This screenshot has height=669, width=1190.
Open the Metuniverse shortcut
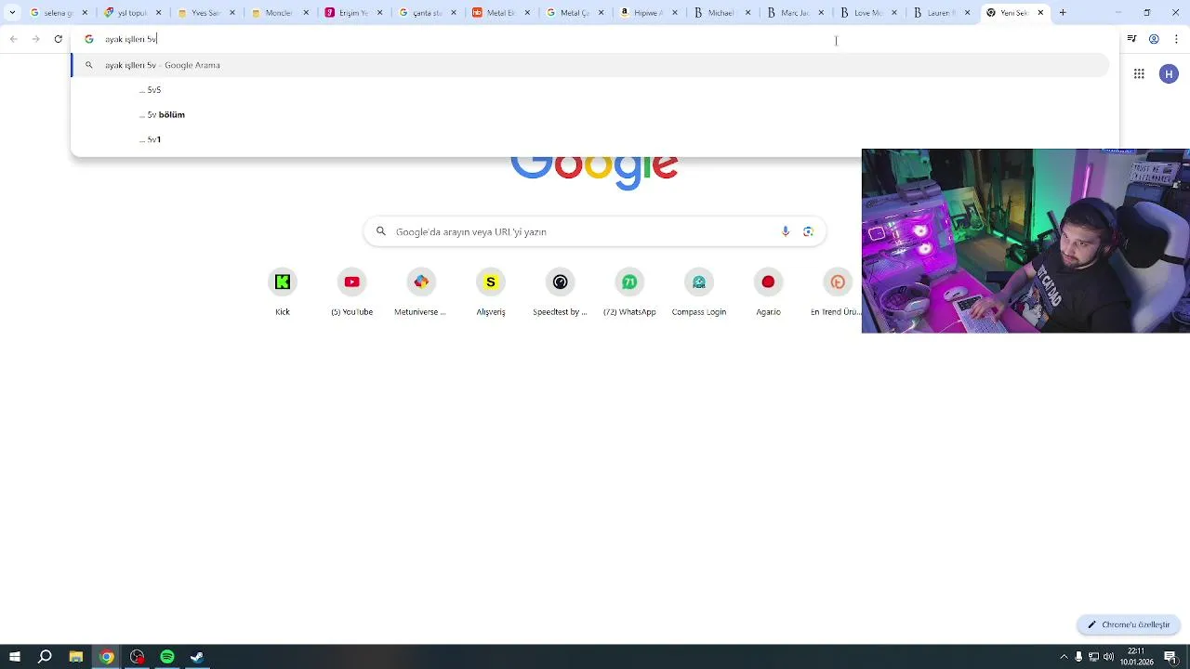tap(421, 292)
